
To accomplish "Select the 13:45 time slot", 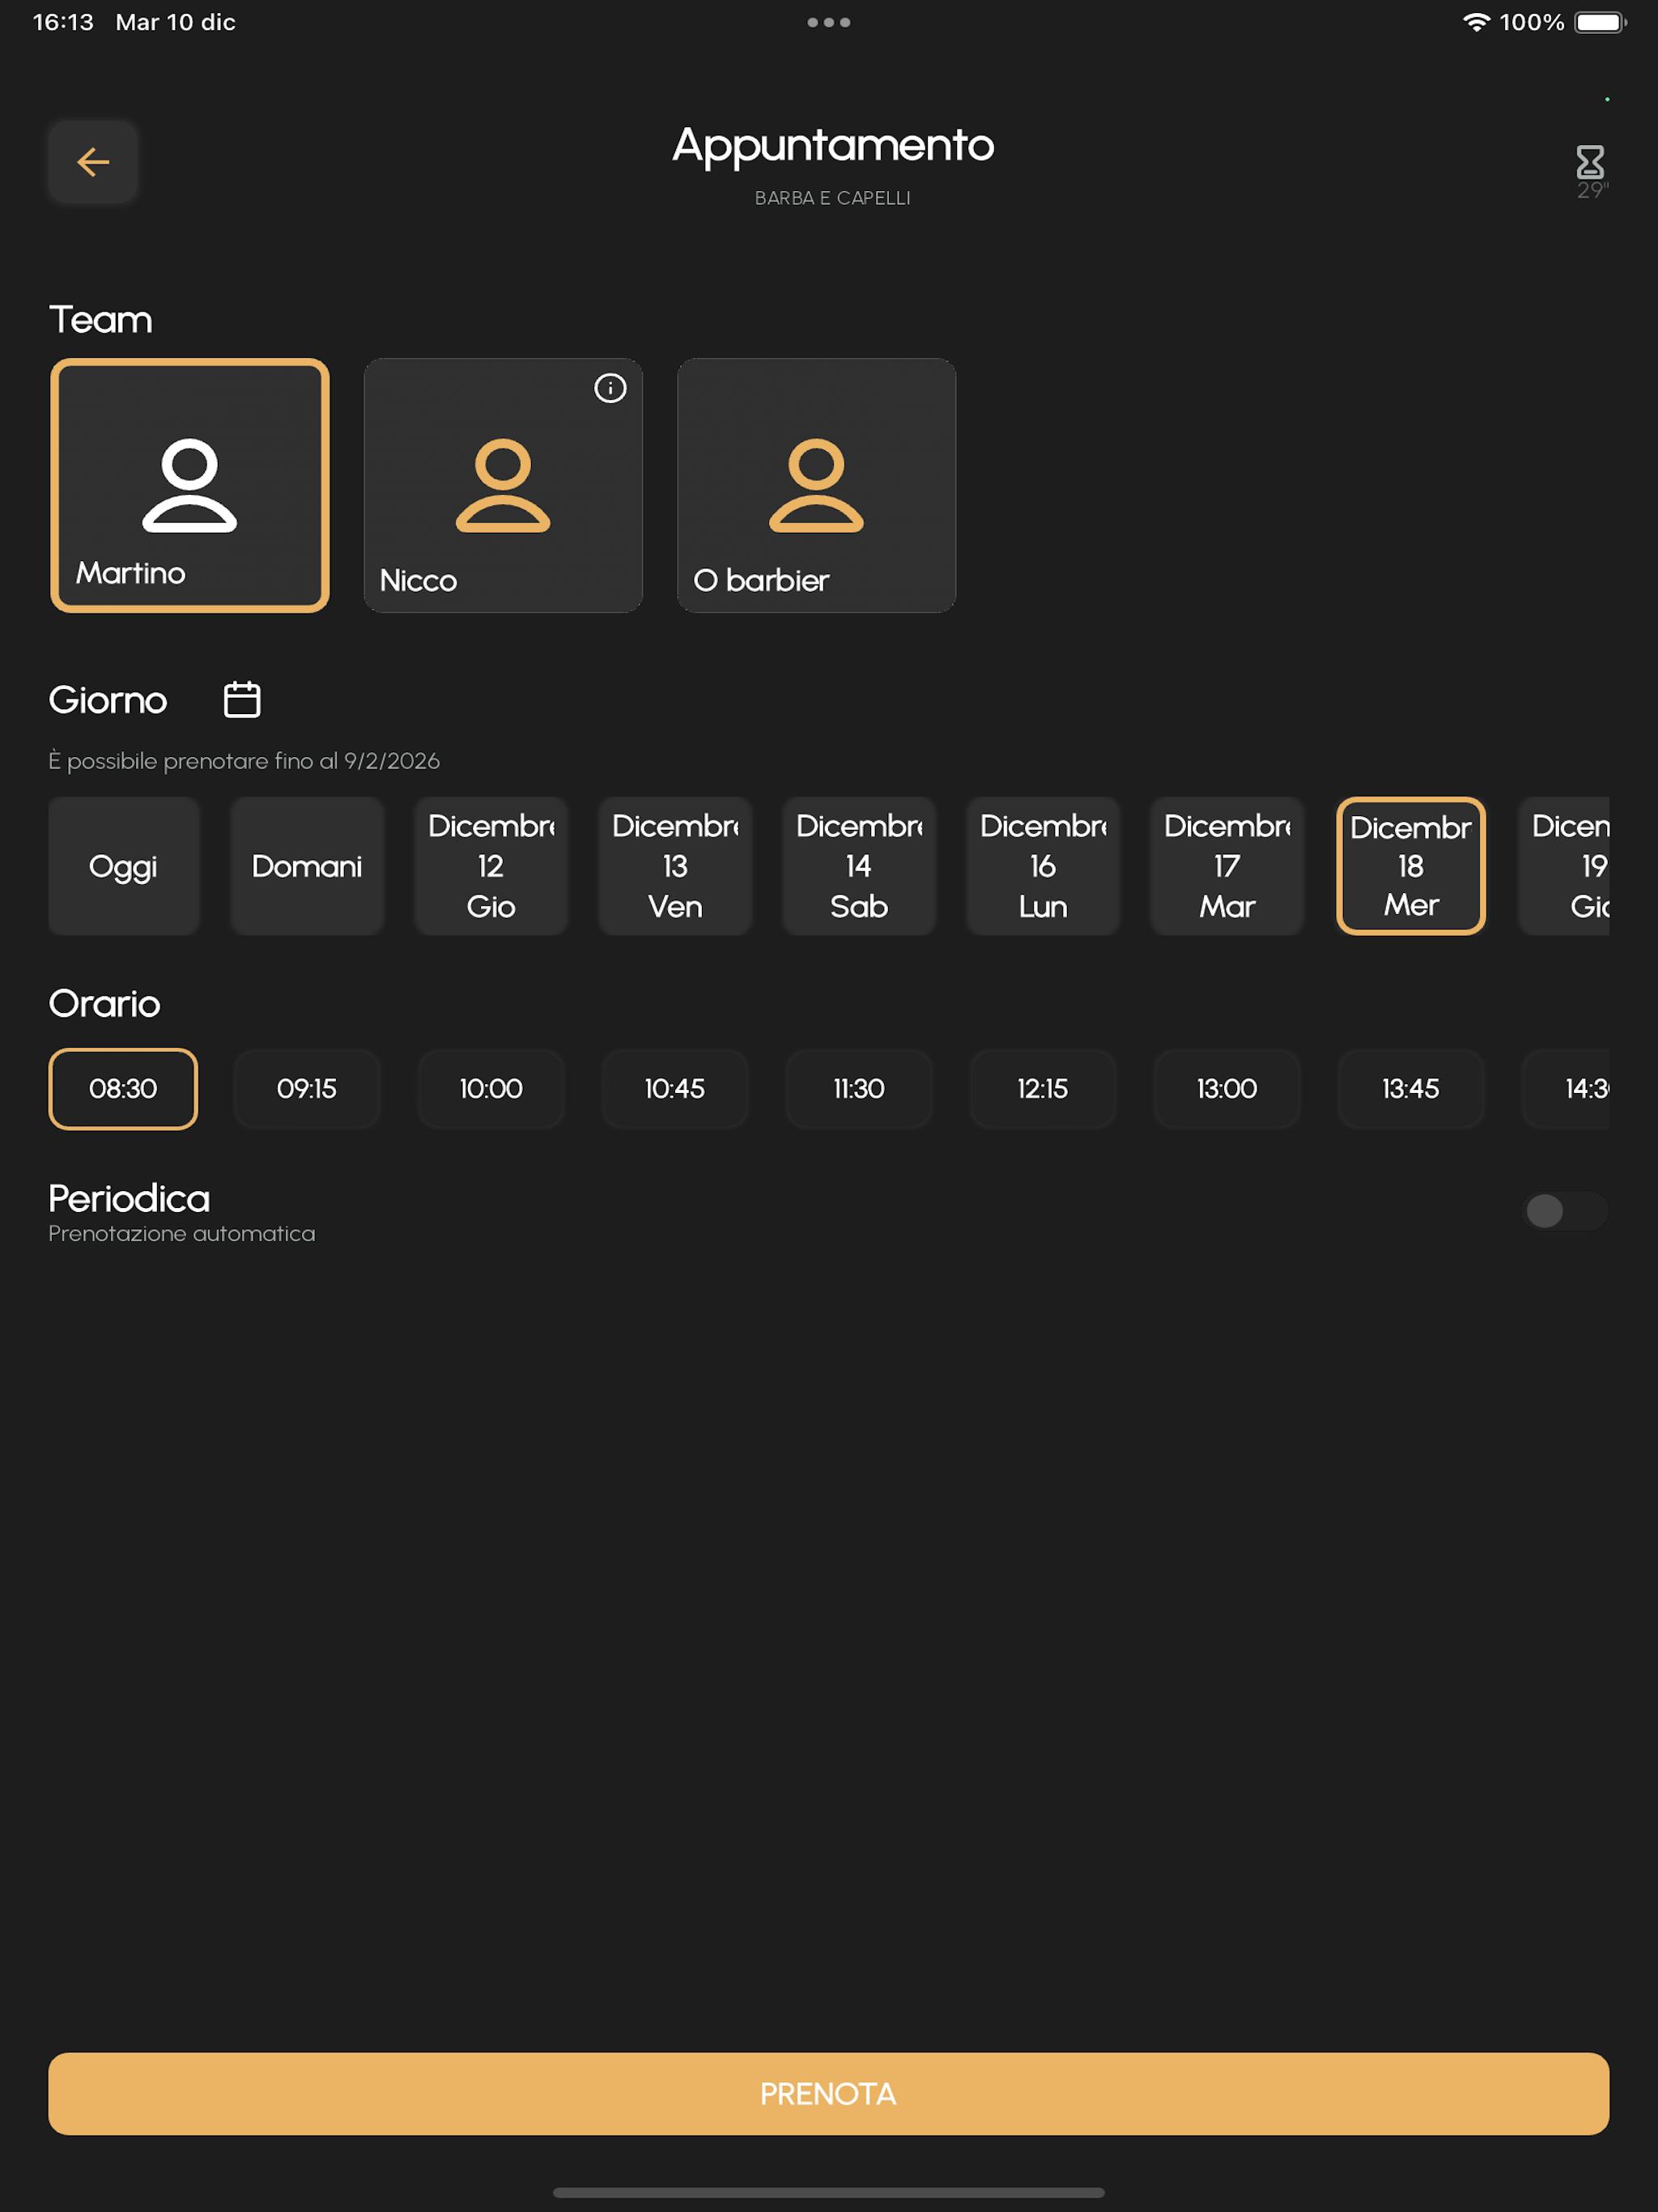I will [x=1411, y=1089].
